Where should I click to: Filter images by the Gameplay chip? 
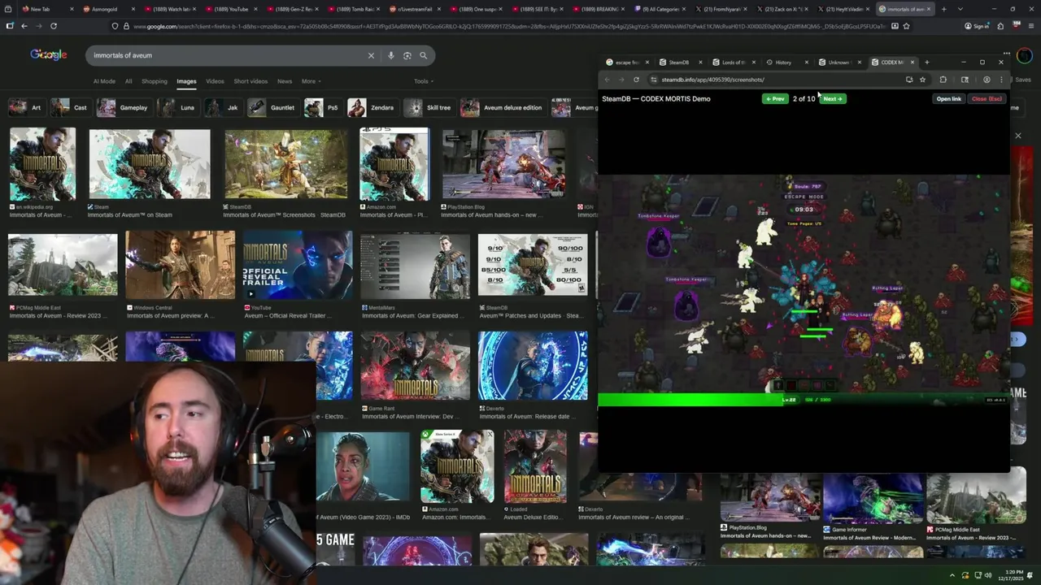(x=124, y=107)
